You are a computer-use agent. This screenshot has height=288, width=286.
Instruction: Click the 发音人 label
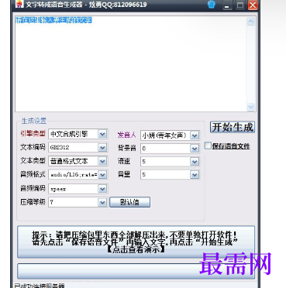pos(126,135)
